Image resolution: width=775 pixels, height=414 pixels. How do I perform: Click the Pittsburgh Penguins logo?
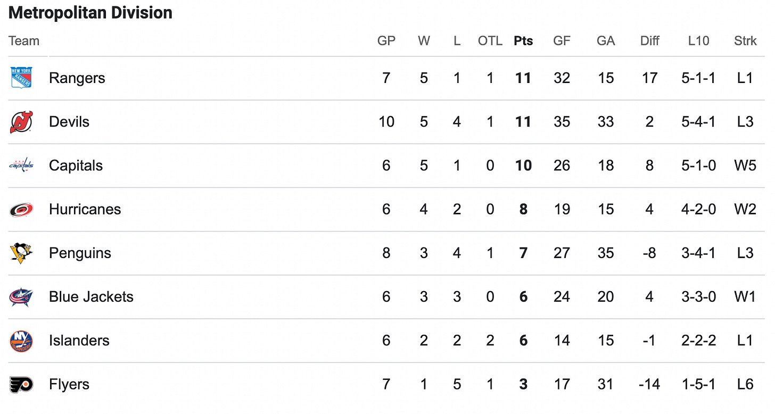[21, 253]
